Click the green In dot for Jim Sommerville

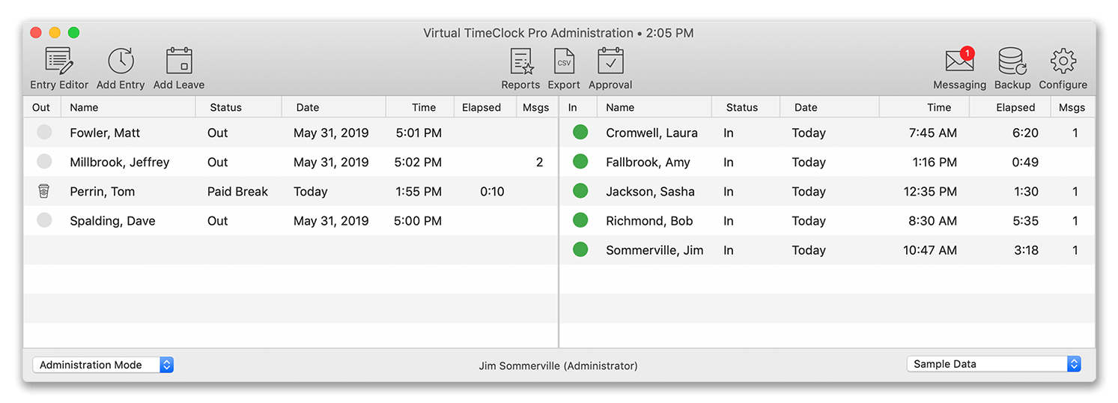(580, 249)
